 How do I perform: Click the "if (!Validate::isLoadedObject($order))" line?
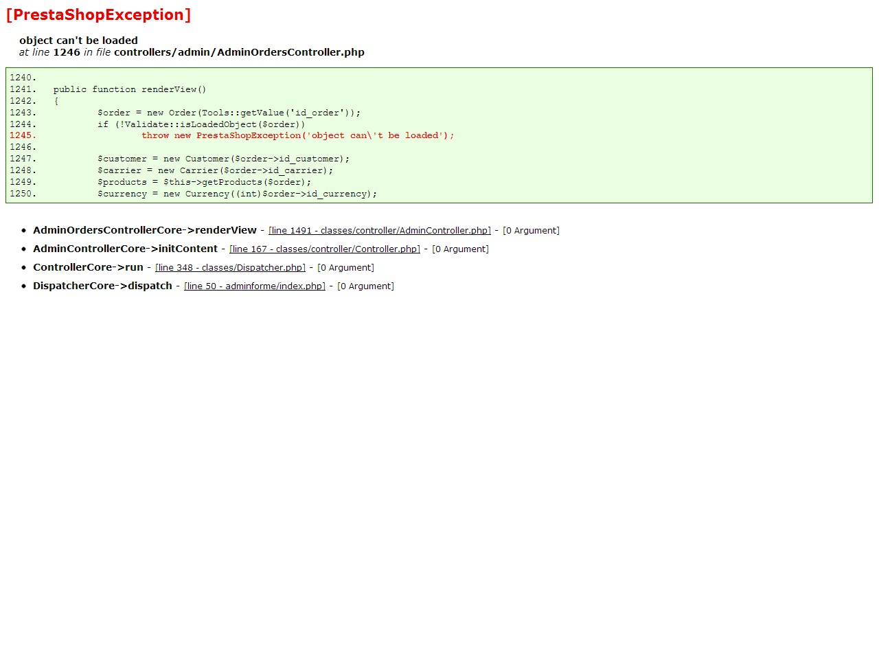click(201, 124)
